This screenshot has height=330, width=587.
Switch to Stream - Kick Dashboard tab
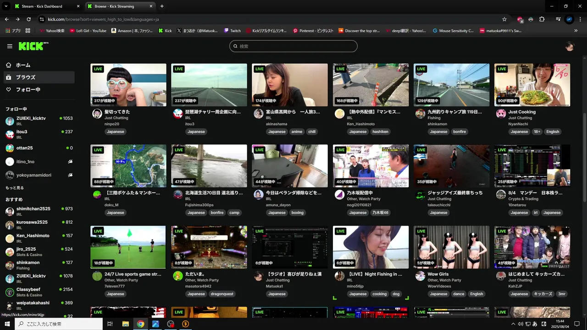tap(46, 6)
